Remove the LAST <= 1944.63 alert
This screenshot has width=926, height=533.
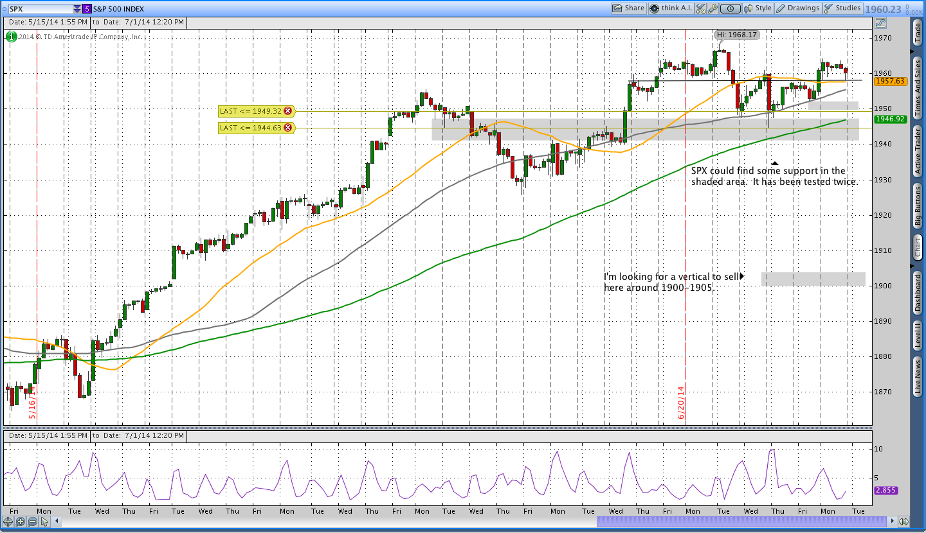[287, 128]
